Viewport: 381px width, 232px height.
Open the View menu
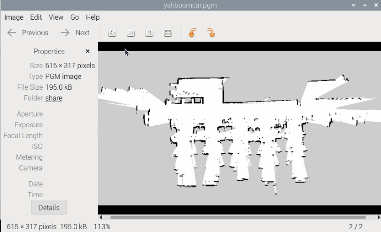[56, 17]
